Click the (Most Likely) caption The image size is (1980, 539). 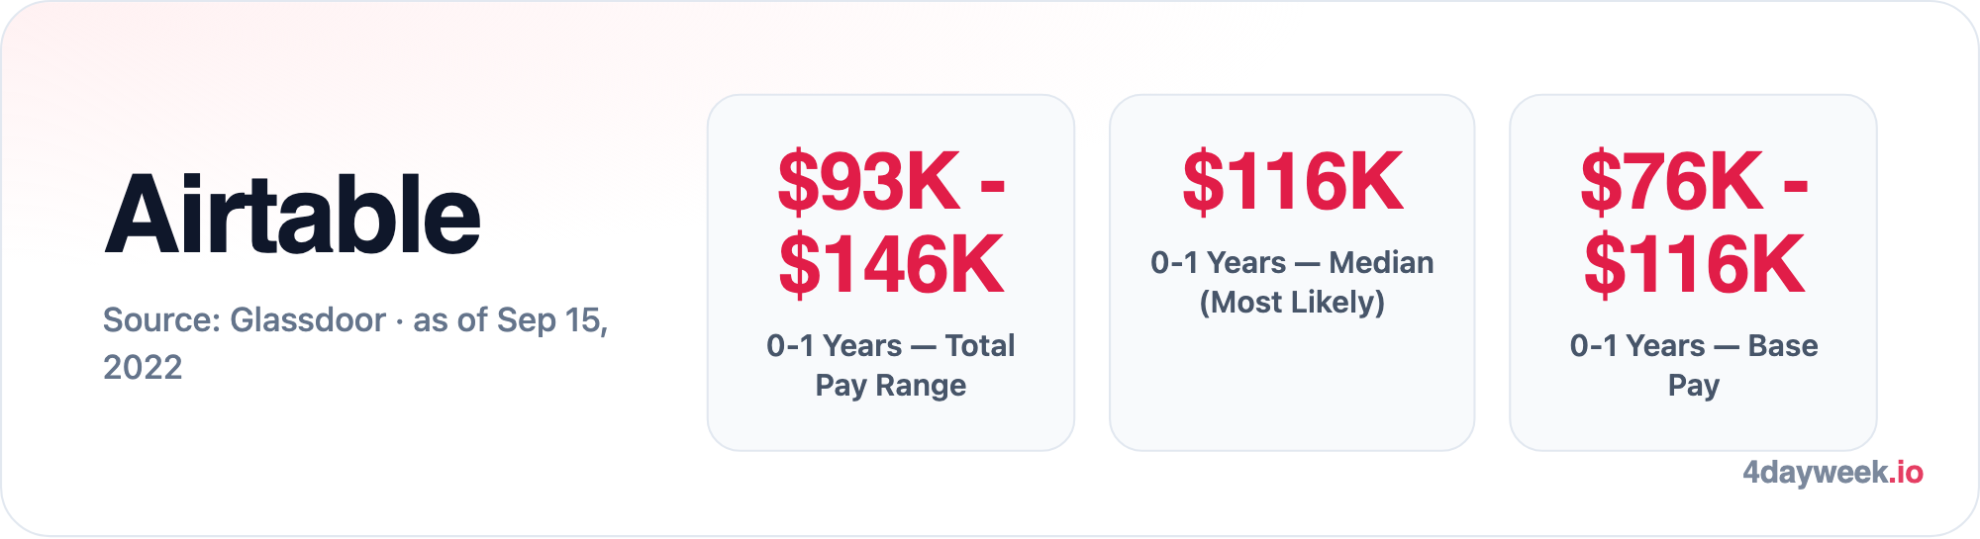pyautogui.click(x=1292, y=302)
